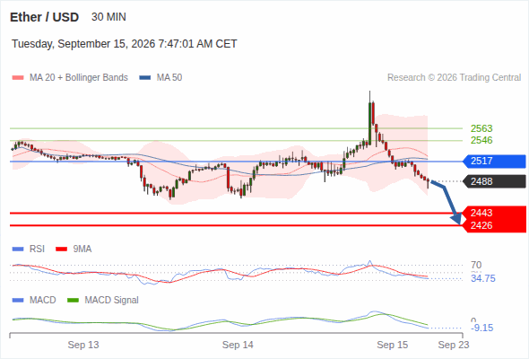Select the 2488 current price label
This screenshot has width=529, height=359.
494,181
